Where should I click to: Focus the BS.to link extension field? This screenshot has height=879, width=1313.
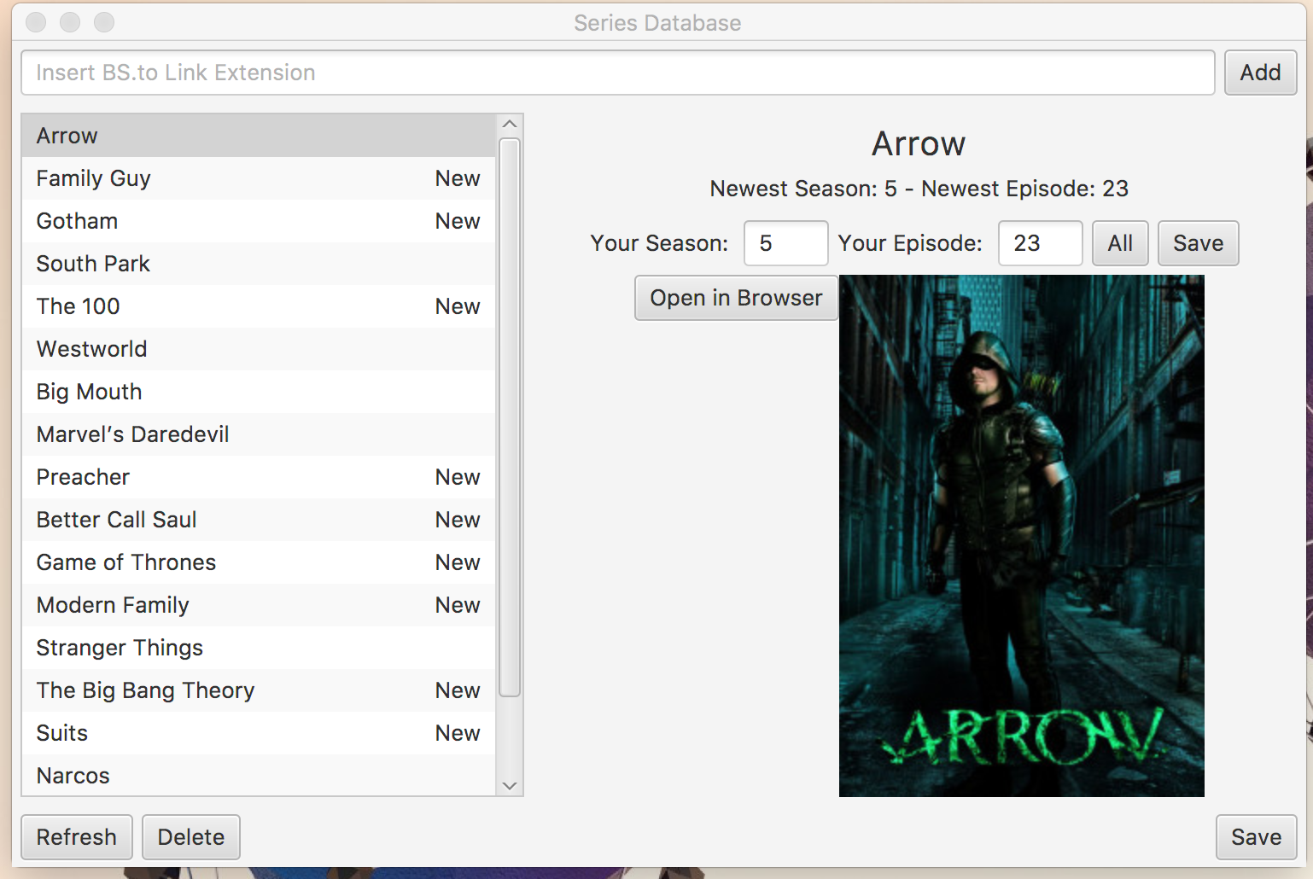617,73
